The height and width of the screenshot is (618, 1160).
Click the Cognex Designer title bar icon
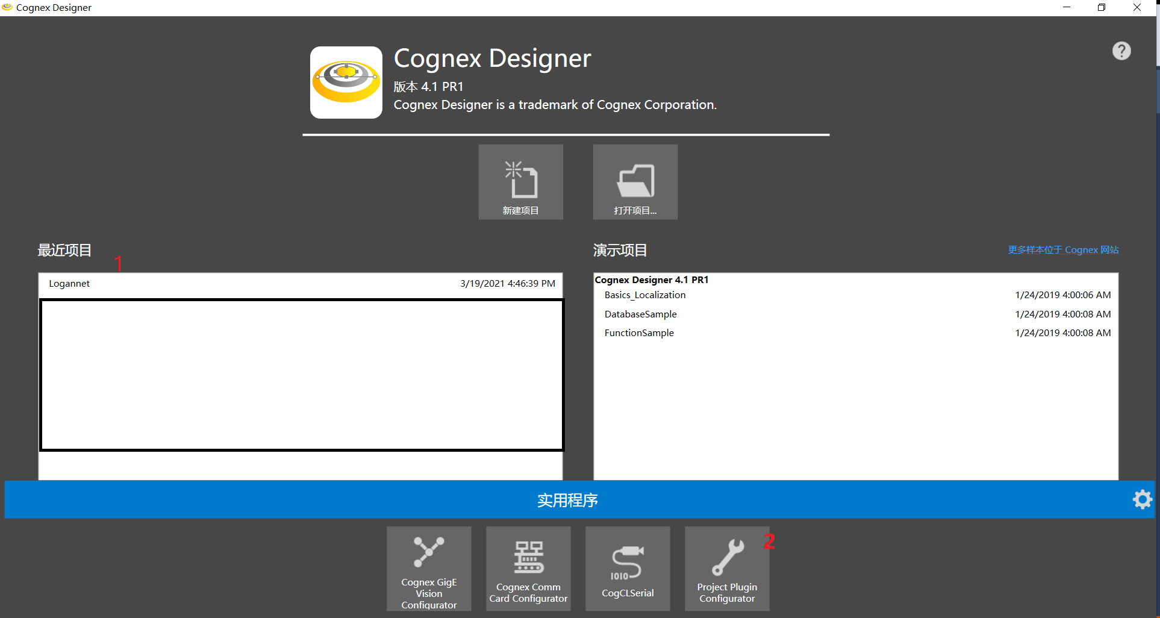tap(7, 7)
